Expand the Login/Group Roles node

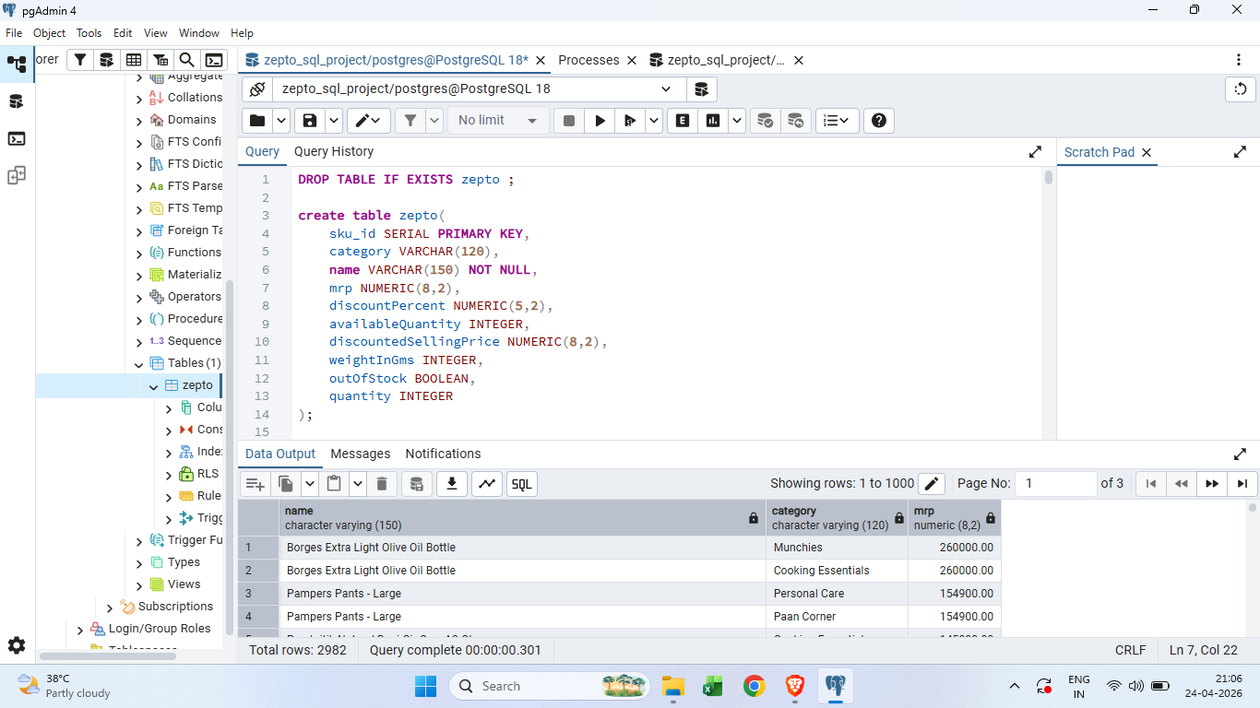coord(80,630)
